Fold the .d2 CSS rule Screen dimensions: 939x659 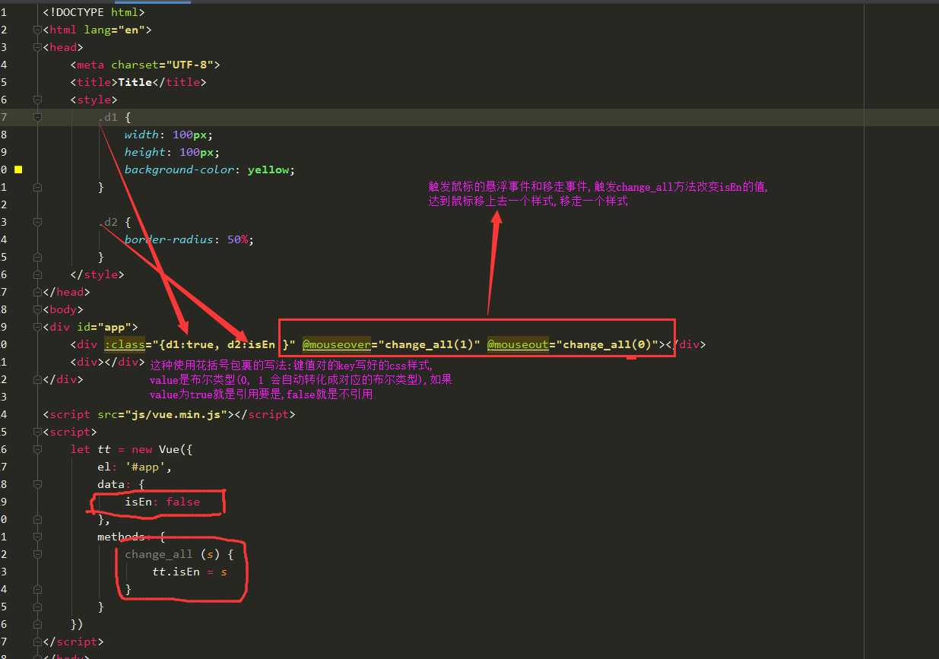click(36, 222)
